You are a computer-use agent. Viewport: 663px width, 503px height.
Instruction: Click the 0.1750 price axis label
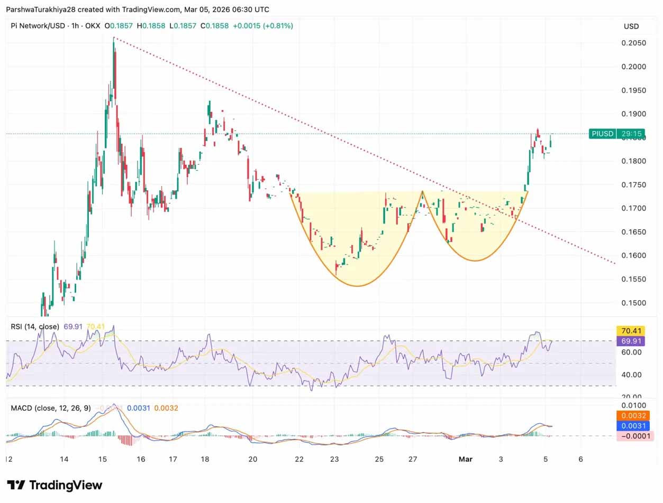pyautogui.click(x=633, y=184)
